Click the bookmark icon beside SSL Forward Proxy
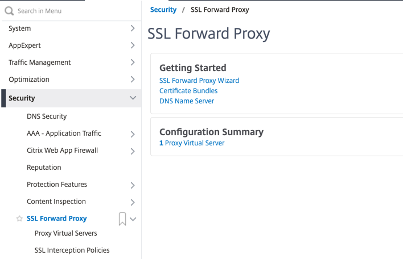The width and height of the screenshot is (403, 259). point(122,219)
